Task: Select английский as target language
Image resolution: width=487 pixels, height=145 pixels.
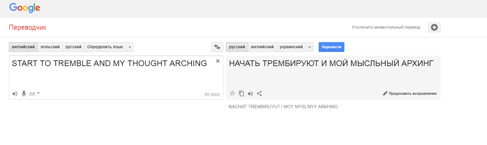Action: click(262, 47)
